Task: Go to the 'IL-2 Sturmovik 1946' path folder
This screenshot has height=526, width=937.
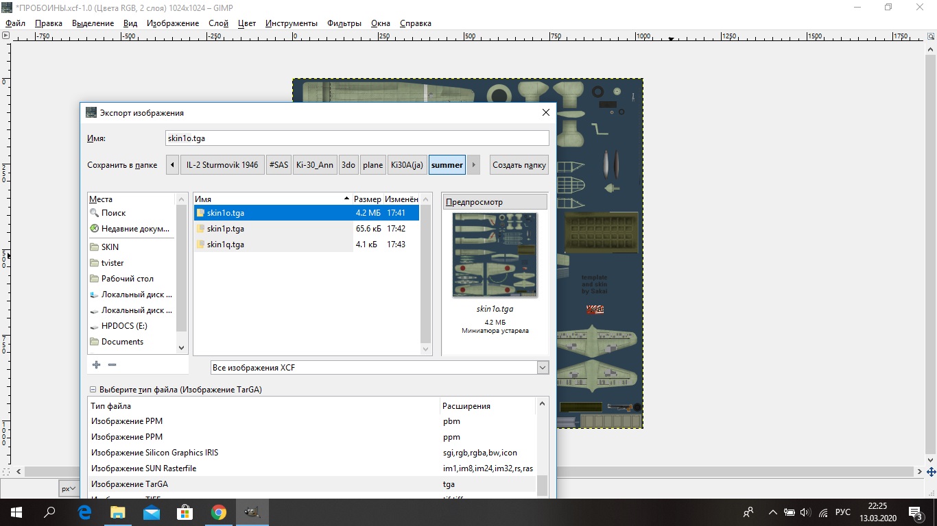Action: click(222, 165)
